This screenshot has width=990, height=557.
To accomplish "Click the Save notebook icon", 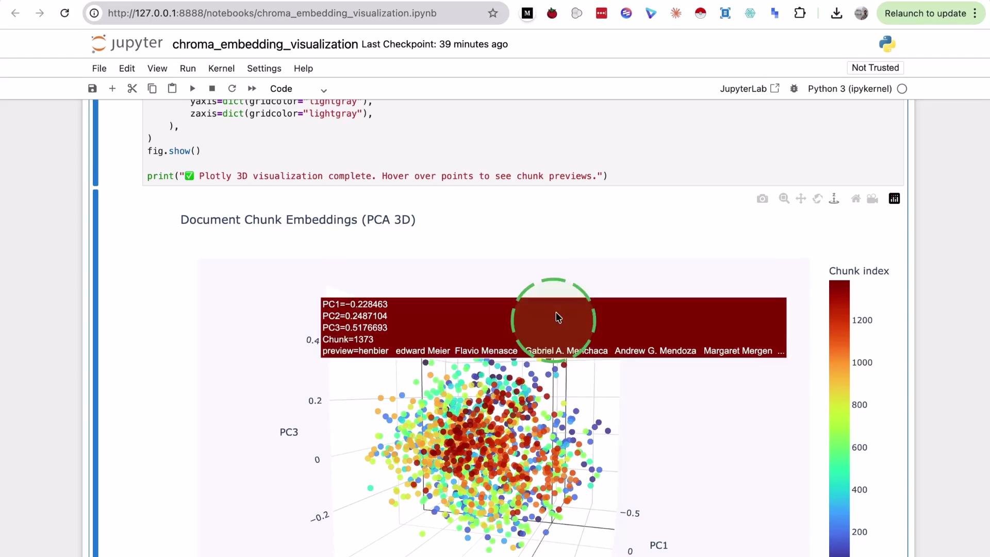I will click(92, 89).
